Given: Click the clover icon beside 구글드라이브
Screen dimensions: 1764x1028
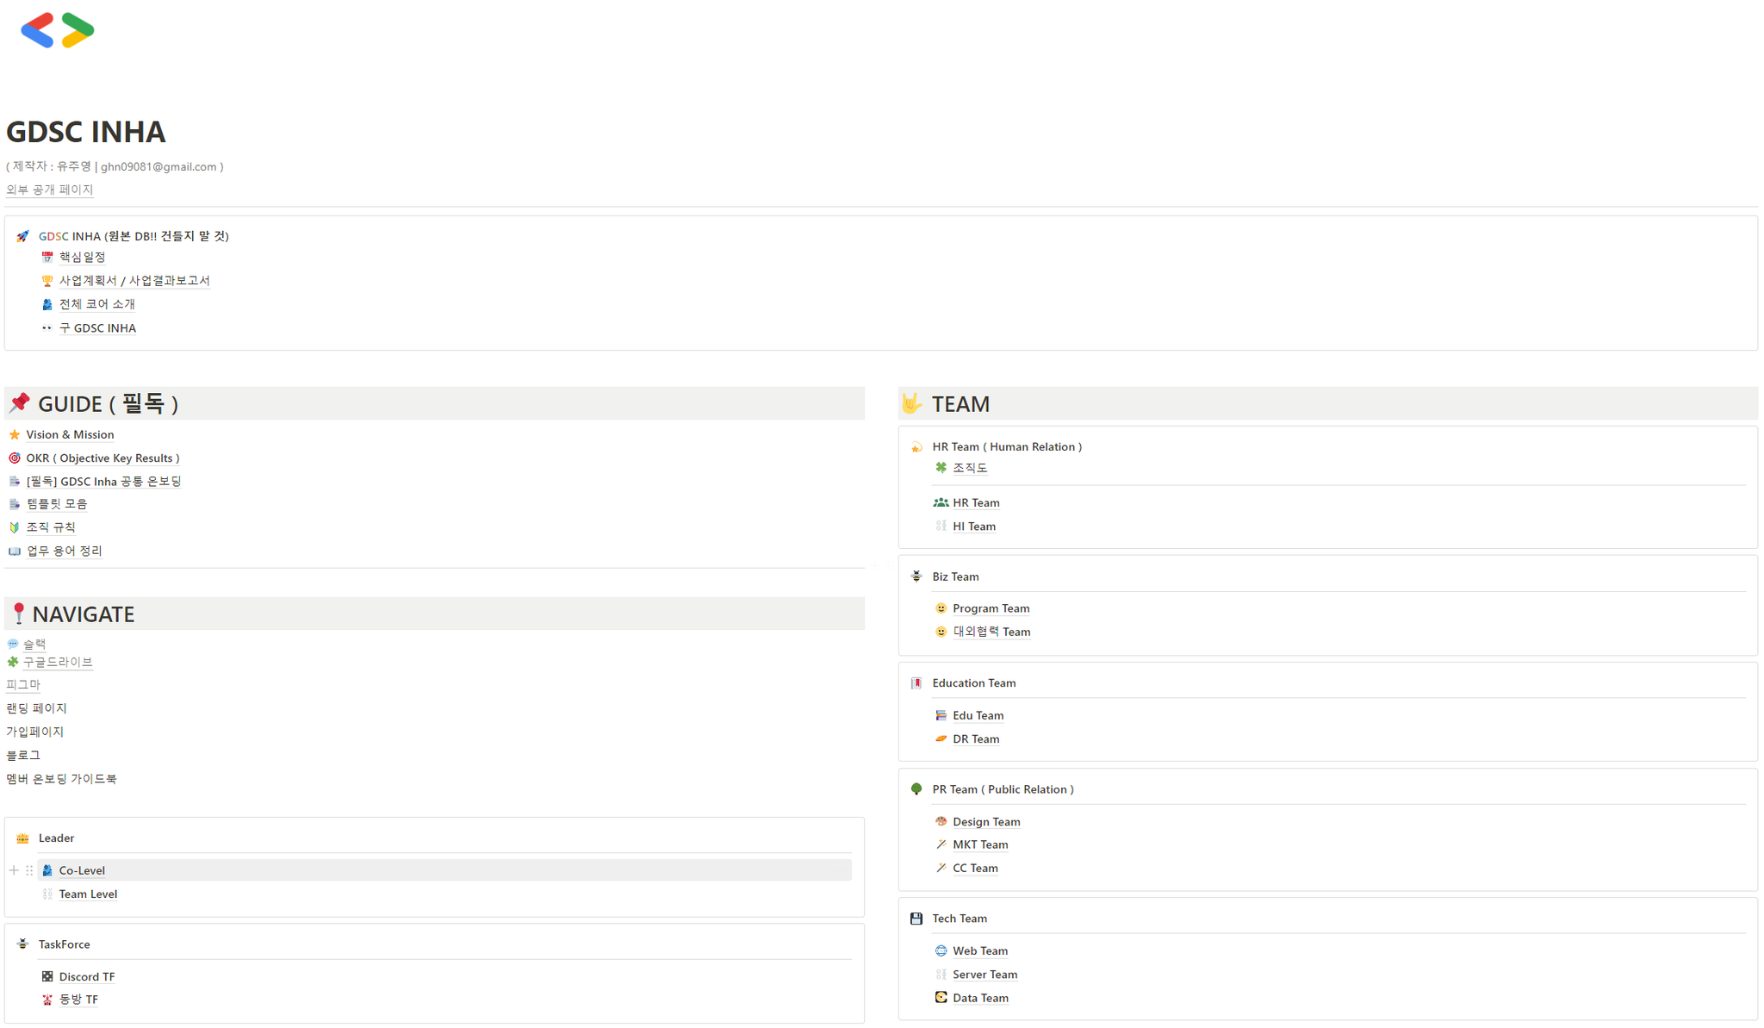Looking at the screenshot, I should 13,662.
